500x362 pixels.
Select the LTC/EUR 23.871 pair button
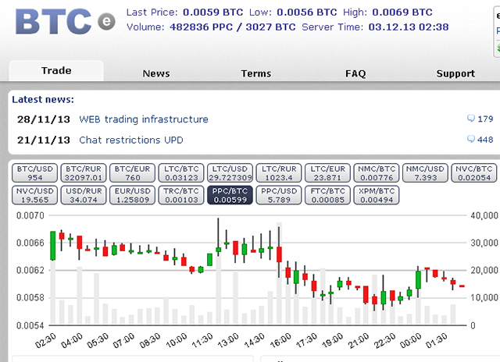pos(327,173)
